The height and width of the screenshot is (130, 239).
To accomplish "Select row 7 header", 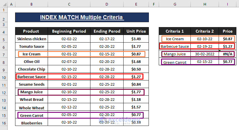I will pos(3,54).
